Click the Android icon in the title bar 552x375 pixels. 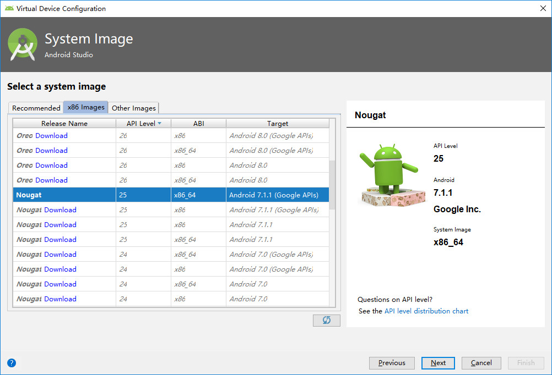pos(9,8)
